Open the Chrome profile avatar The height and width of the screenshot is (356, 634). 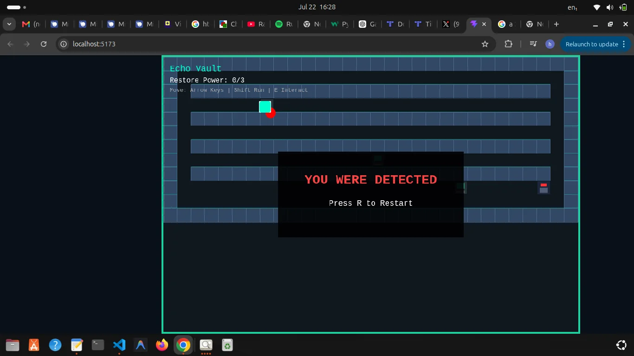[x=550, y=44]
